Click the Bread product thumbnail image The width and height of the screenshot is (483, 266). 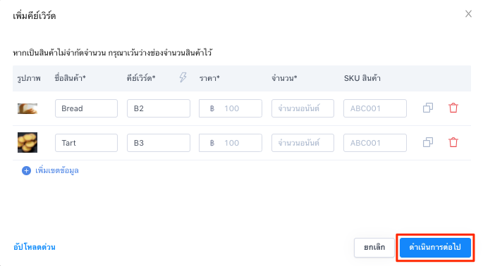click(x=27, y=108)
